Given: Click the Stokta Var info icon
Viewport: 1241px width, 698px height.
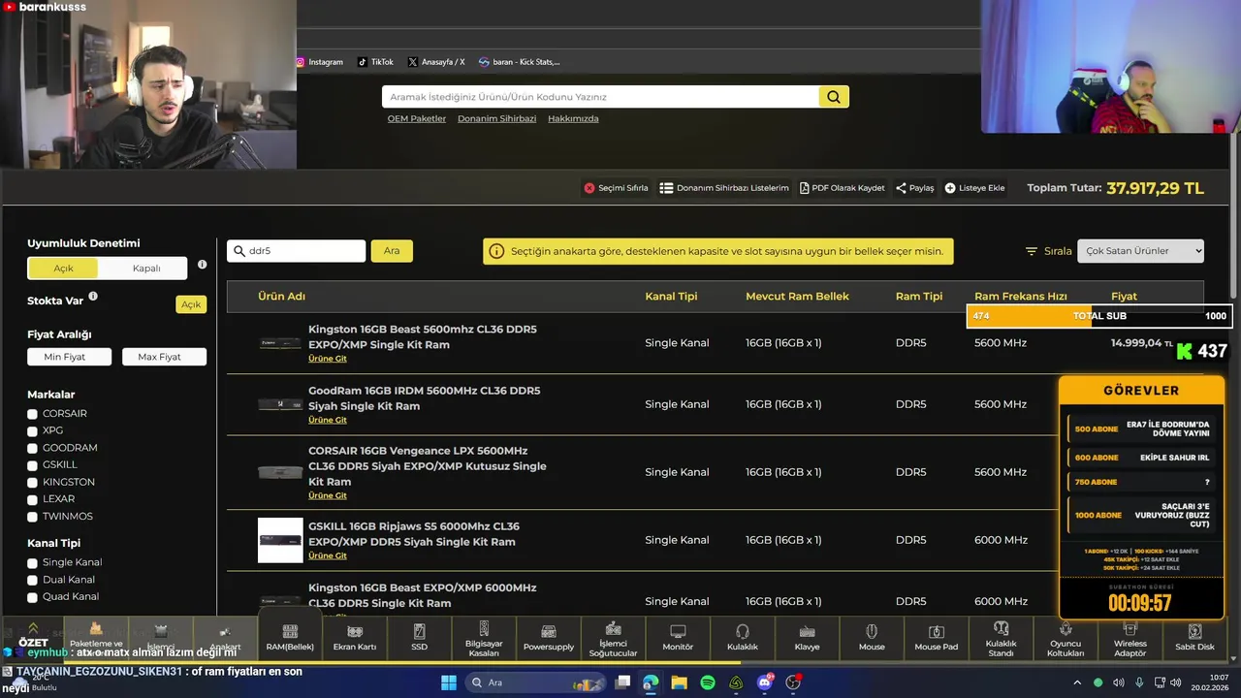Looking at the screenshot, I should coord(93,297).
